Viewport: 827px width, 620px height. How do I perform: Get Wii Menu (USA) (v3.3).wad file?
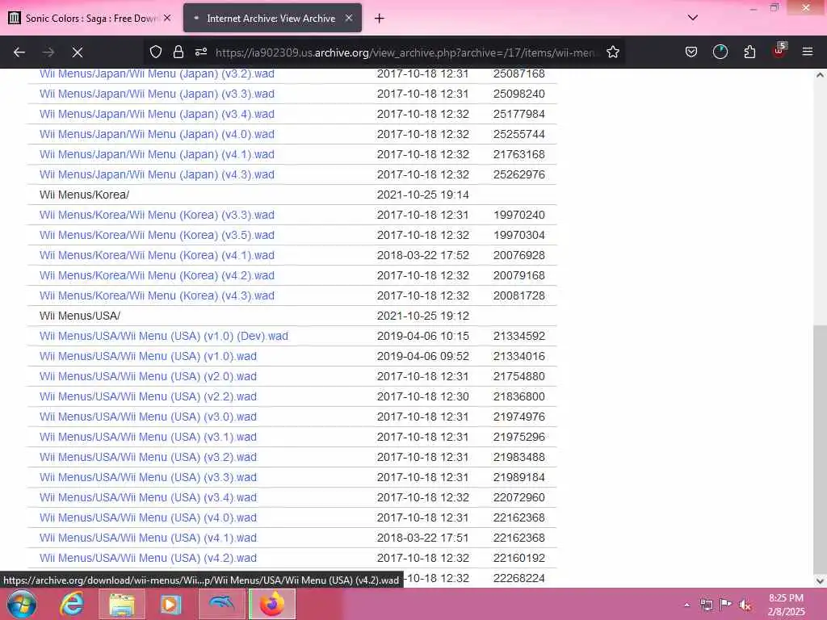(148, 477)
